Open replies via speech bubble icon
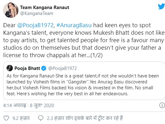The image size is (165, 124). [41, 118]
